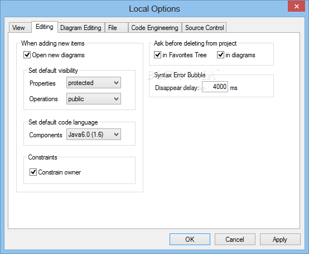Open Properties visibility dropdown
The height and width of the screenshot is (254, 309).
point(94,83)
